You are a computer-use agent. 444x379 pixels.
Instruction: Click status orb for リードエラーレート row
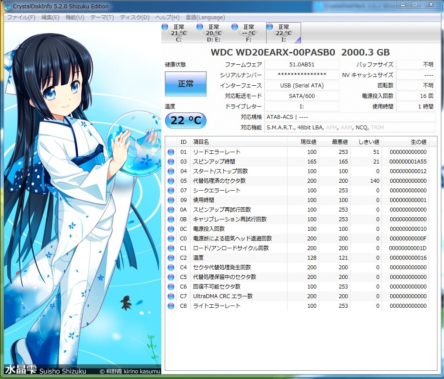coord(171,152)
